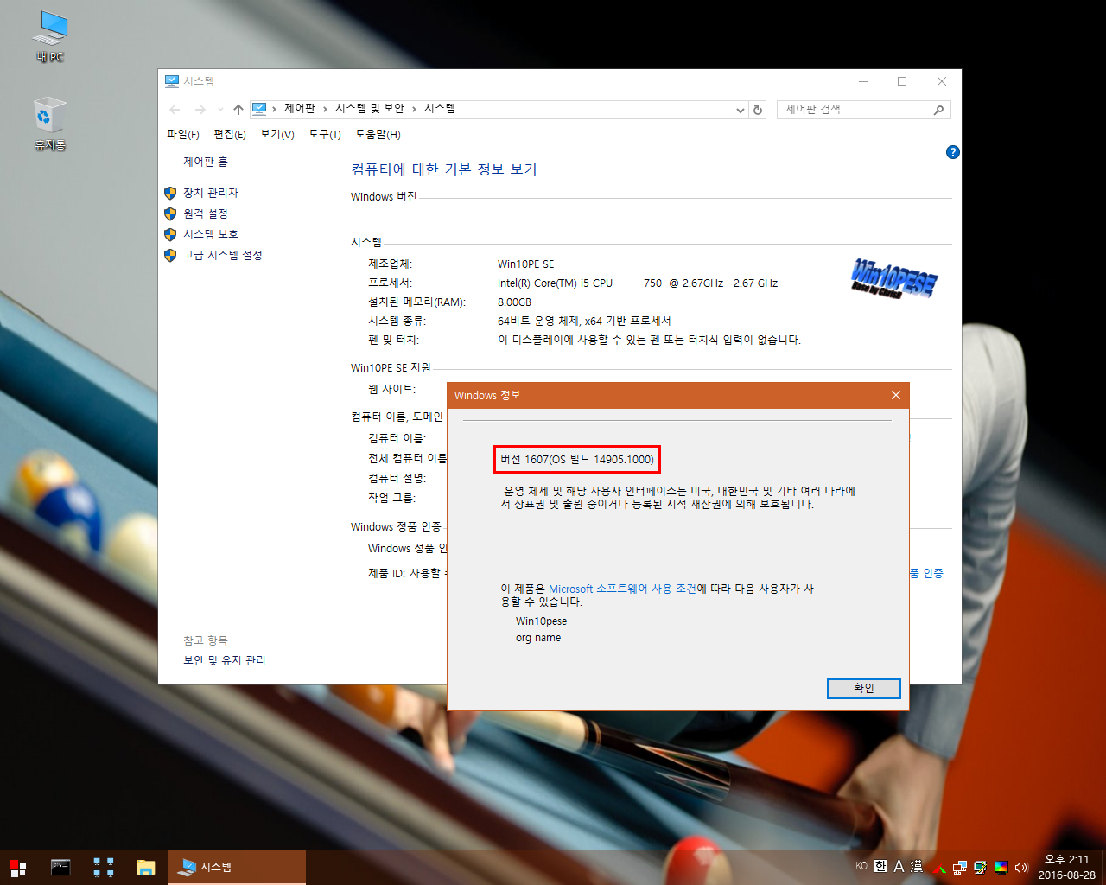Select the 시스템 taskbar window button
The height and width of the screenshot is (885, 1106).
click(238, 868)
